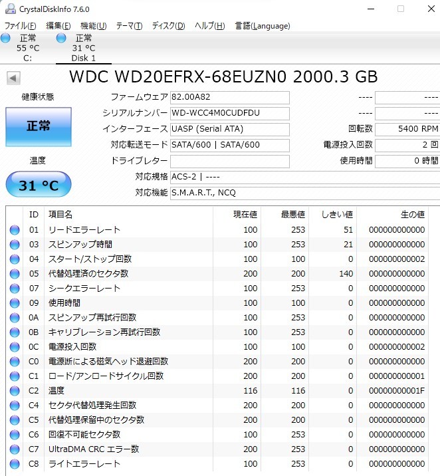The width and height of the screenshot is (440, 476).
Task: Click threshold value 21 in スピンアップ時間 row
Action: [x=348, y=245]
